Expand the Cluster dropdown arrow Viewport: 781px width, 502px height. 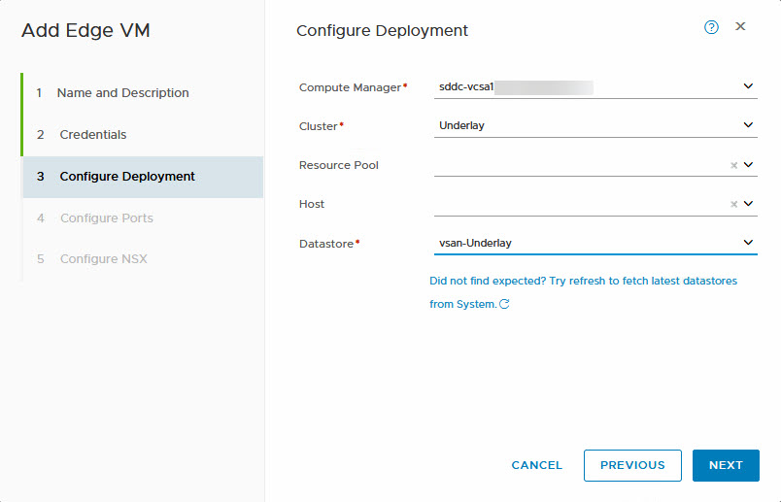click(748, 125)
